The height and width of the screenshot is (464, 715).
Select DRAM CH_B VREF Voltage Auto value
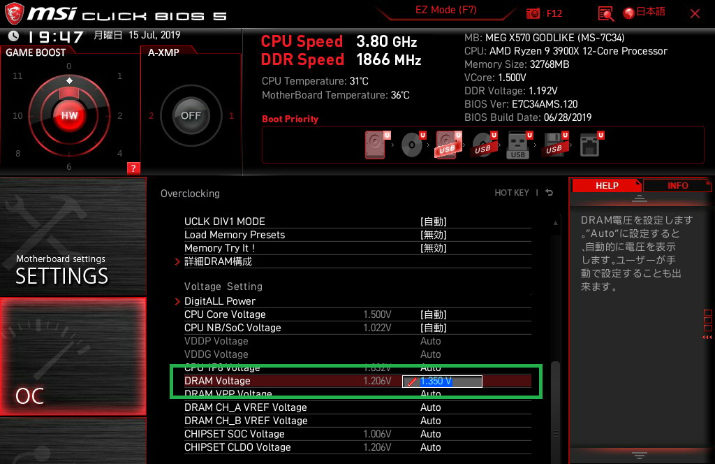[430, 420]
